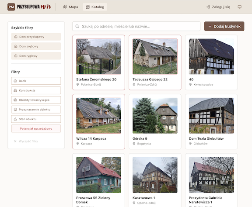Click the monitor theme icon in header

pos(239,7)
